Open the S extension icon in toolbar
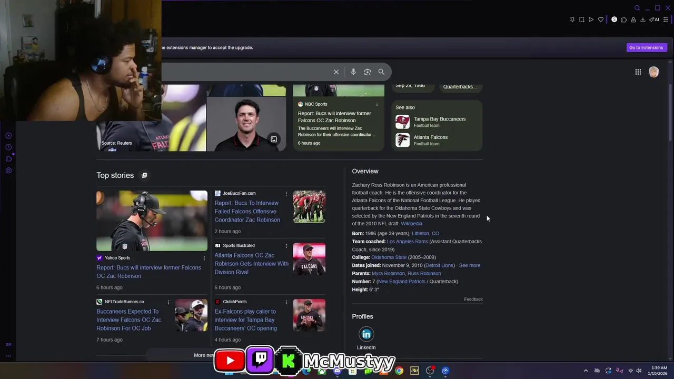 (x=614, y=19)
